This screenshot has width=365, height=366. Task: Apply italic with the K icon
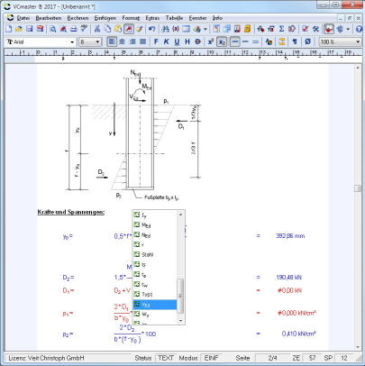167,41
